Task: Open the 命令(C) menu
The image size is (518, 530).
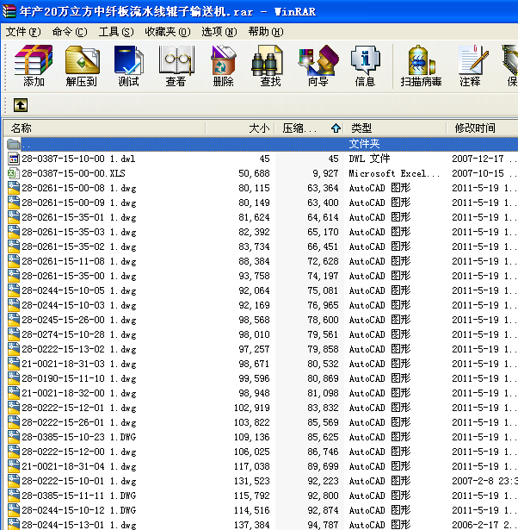Action: 70,32
